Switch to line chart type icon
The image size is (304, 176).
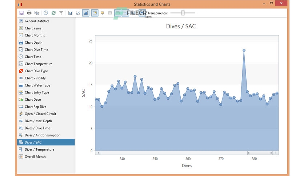point(78,13)
